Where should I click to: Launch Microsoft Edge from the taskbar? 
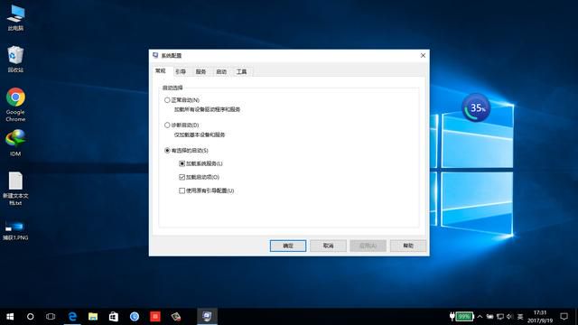(x=72, y=317)
